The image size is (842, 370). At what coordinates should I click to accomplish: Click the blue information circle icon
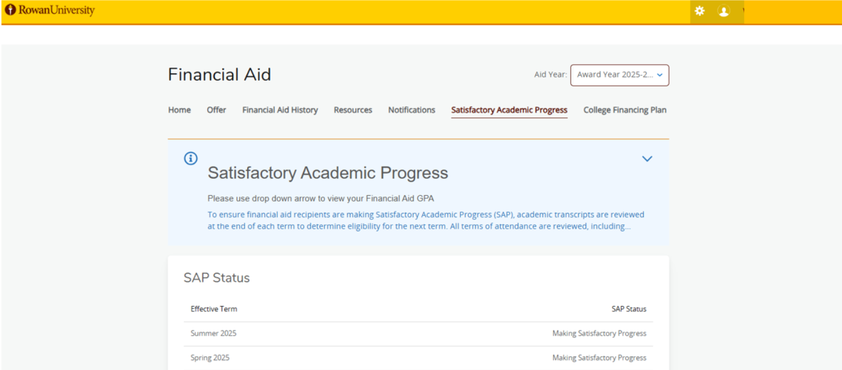[x=191, y=158]
